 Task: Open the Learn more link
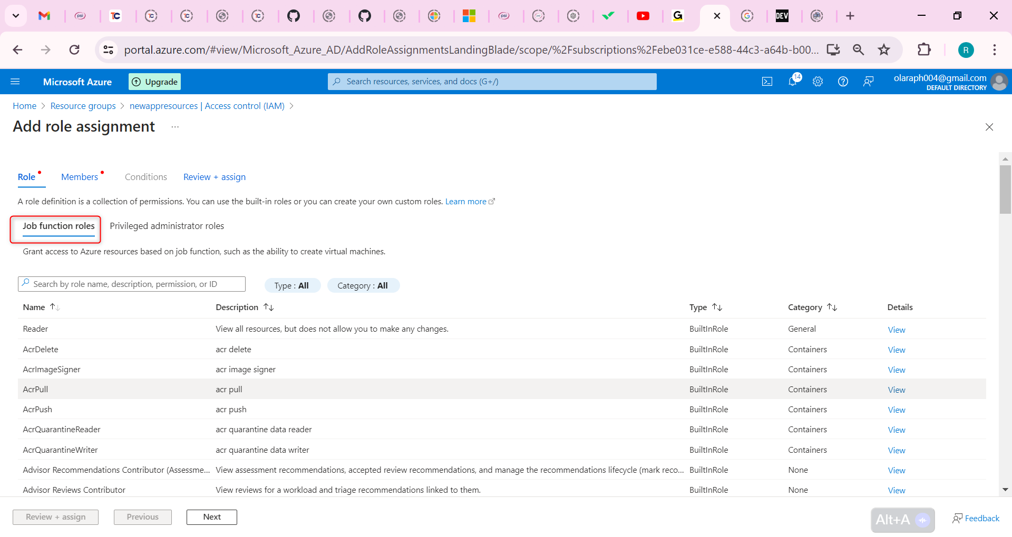coord(466,201)
